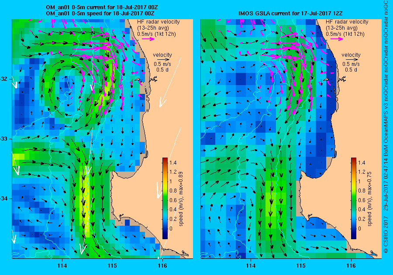393x275 pixels.
Task: Click the left map title 'OM_an01 0-5m current for 18-Jul-2017 00Z'
Action: 102,7
